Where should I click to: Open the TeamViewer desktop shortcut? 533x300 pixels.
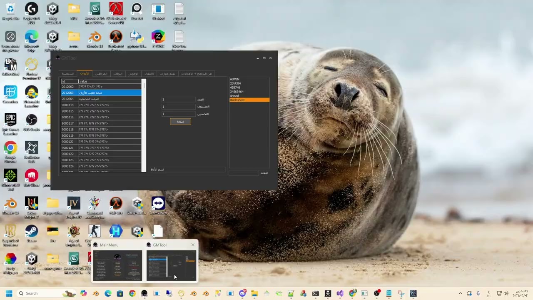coord(158,206)
